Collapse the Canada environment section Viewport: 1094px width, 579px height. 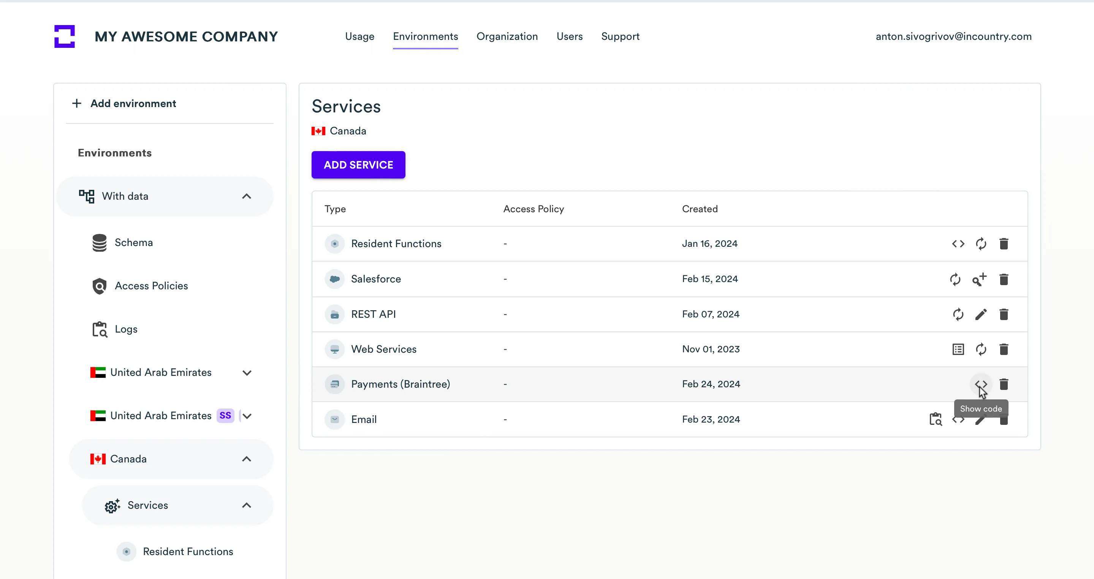click(246, 459)
